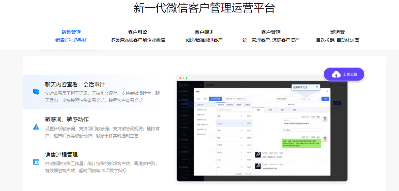Click the 小程序 link in the chat card

287,130
